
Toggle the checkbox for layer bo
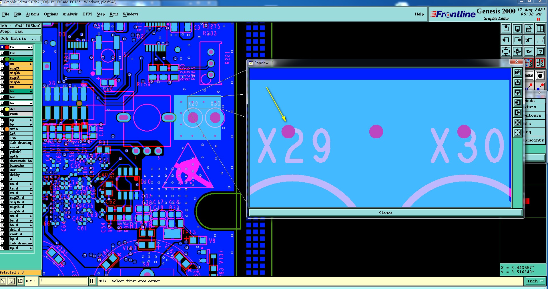coord(2,103)
